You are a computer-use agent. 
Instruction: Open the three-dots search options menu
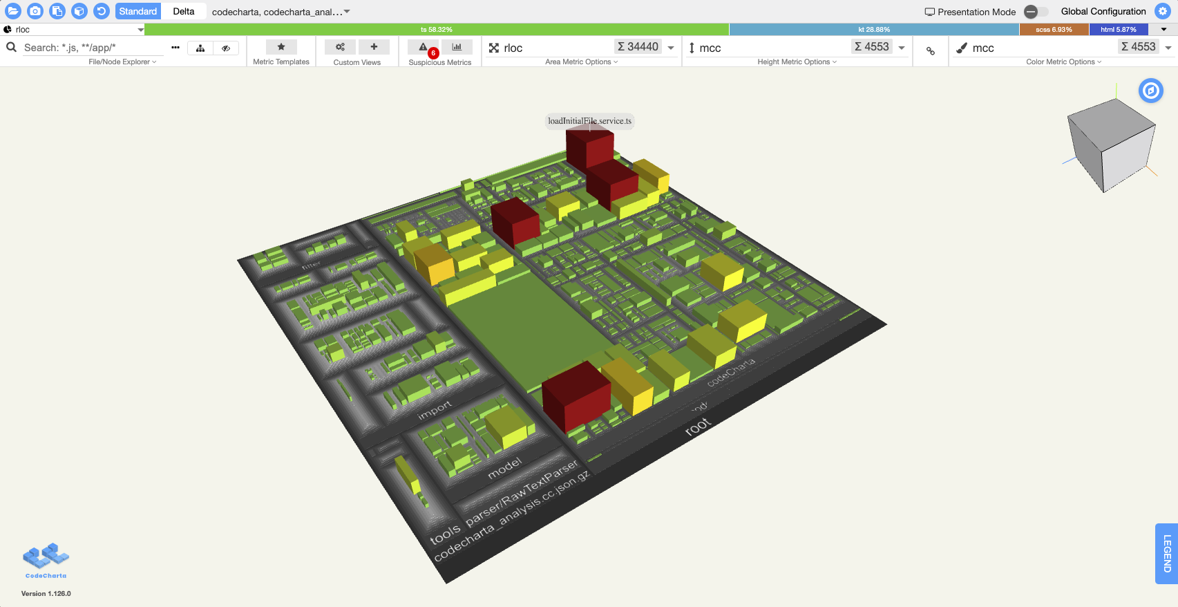[175, 47]
